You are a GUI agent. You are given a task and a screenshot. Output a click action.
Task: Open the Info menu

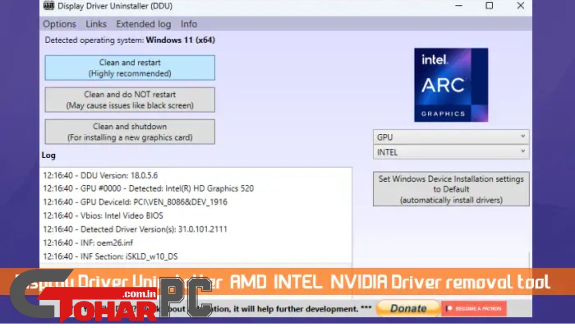tap(189, 24)
